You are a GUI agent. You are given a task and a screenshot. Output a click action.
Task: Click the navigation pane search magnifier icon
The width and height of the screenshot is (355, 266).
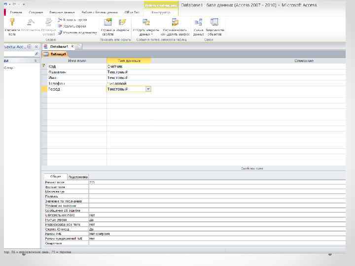tap(37, 54)
